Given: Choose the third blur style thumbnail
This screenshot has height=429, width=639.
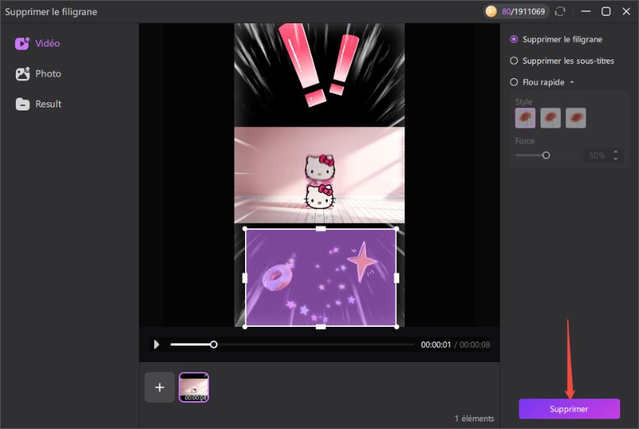Looking at the screenshot, I should tap(575, 118).
